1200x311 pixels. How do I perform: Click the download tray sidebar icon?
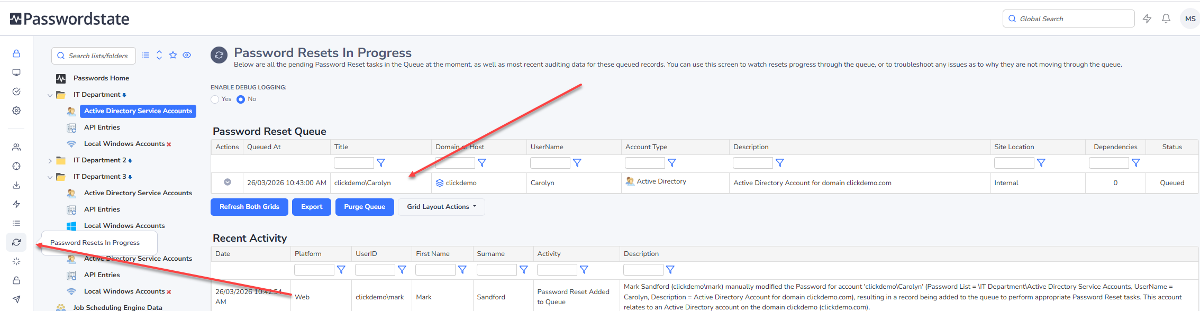pos(16,185)
